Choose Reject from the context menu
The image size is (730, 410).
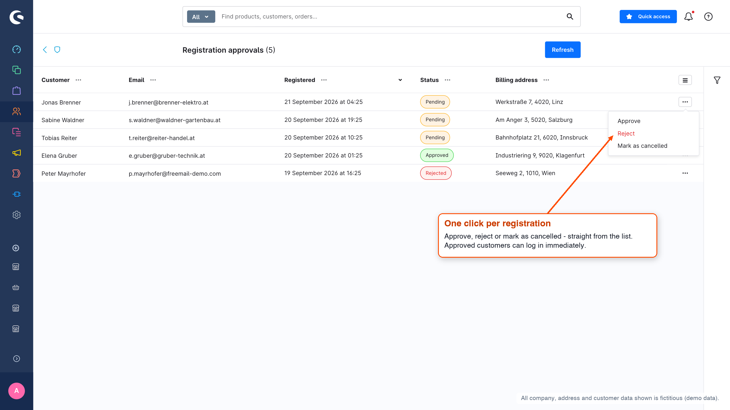point(626,134)
